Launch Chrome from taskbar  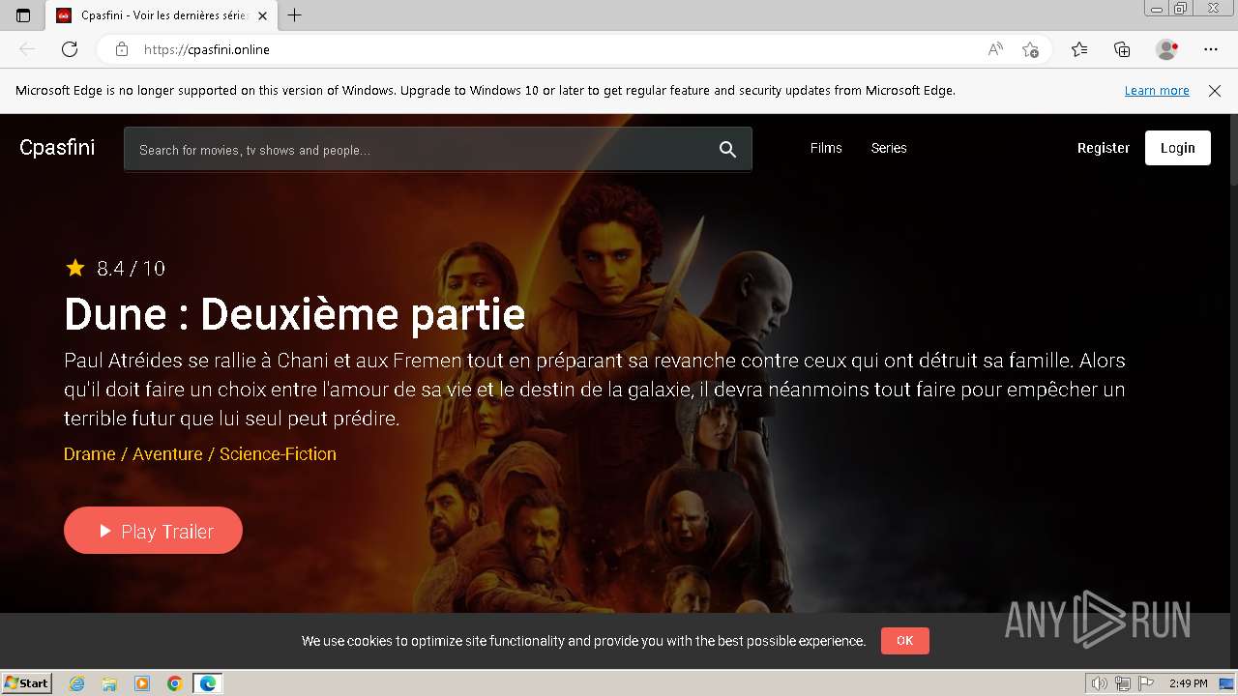[174, 683]
